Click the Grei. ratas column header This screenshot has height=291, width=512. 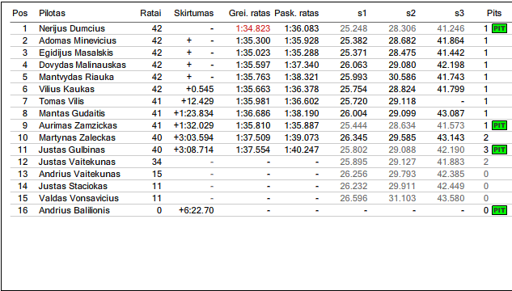tap(249, 13)
